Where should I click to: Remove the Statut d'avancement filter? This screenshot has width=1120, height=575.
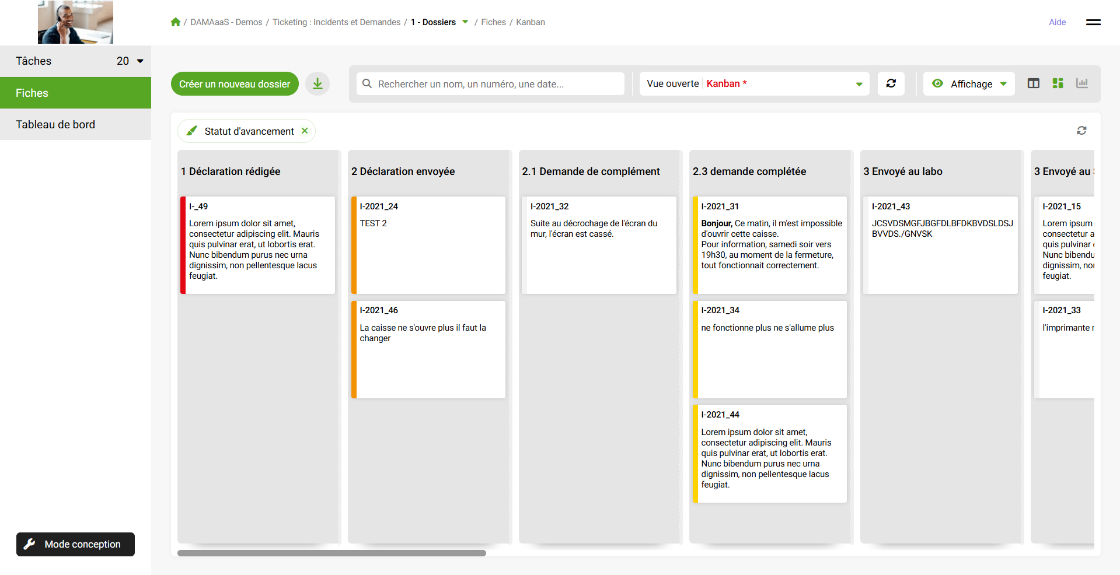pos(305,131)
